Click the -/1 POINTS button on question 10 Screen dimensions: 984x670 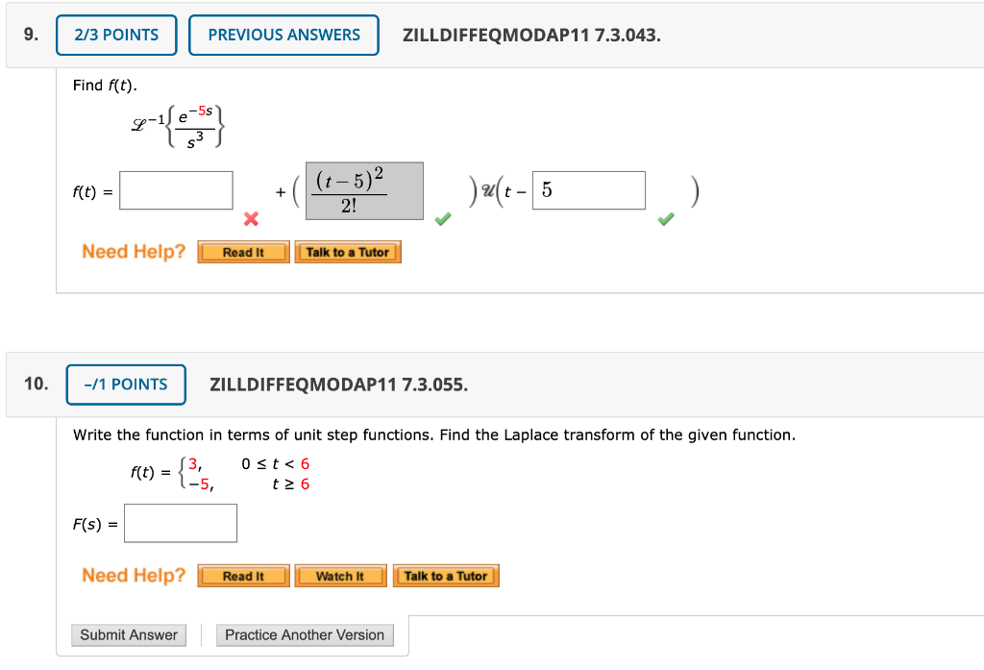coord(126,385)
